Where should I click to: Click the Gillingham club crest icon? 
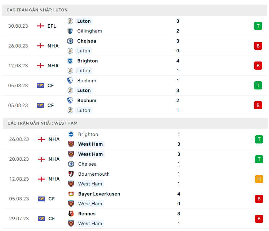(x=70, y=31)
